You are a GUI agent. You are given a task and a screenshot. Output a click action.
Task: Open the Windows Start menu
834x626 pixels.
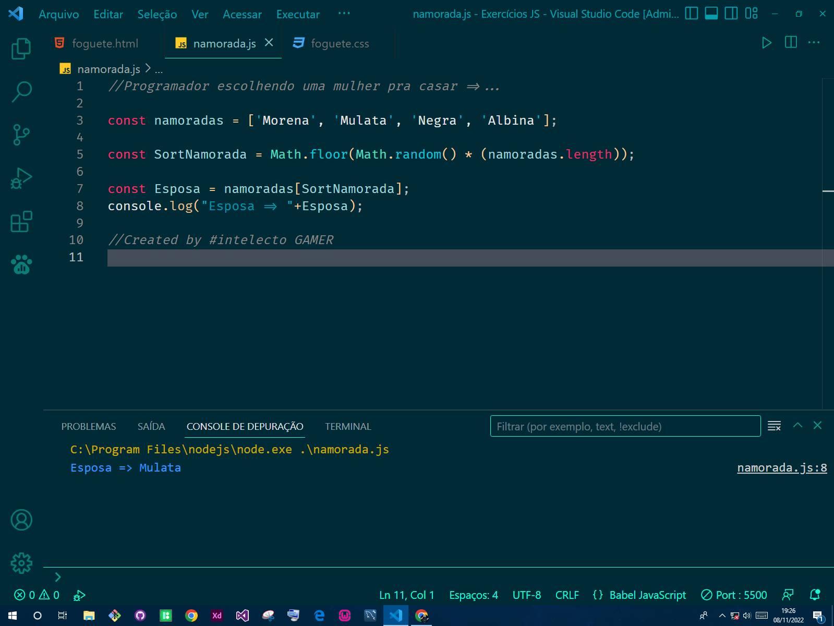(x=13, y=616)
